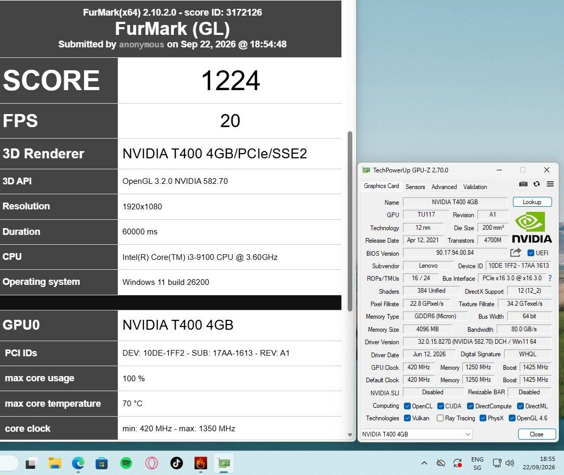The image size is (564, 475).
Task: Toggle the OpenGL 4.6 checkbox
Action: point(512,418)
